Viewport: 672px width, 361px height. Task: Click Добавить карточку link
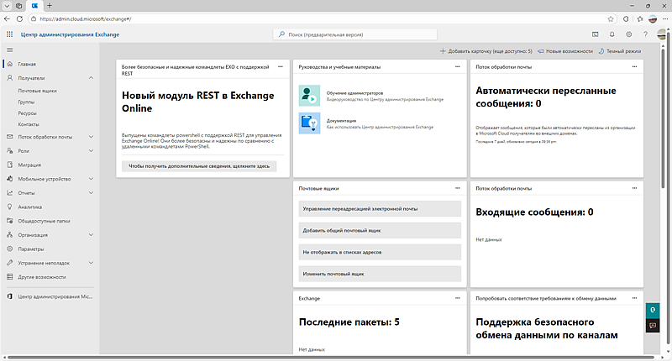(x=486, y=51)
